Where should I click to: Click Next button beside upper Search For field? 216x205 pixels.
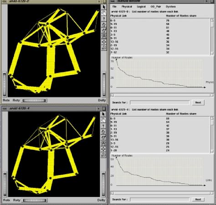(198, 102)
